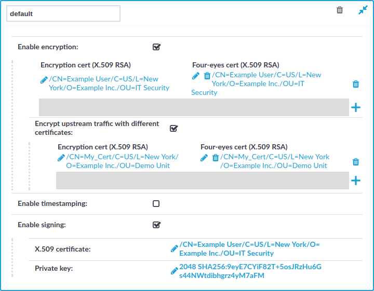The height and width of the screenshot is (291, 374).
Task: Toggle Encrypt upstream traffic with different certificates
Action: (173, 128)
